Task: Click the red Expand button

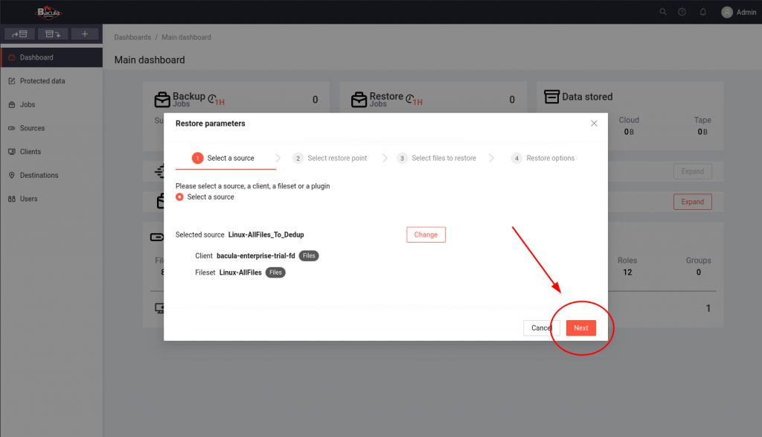Action: pyautogui.click(x=692, y=202)
